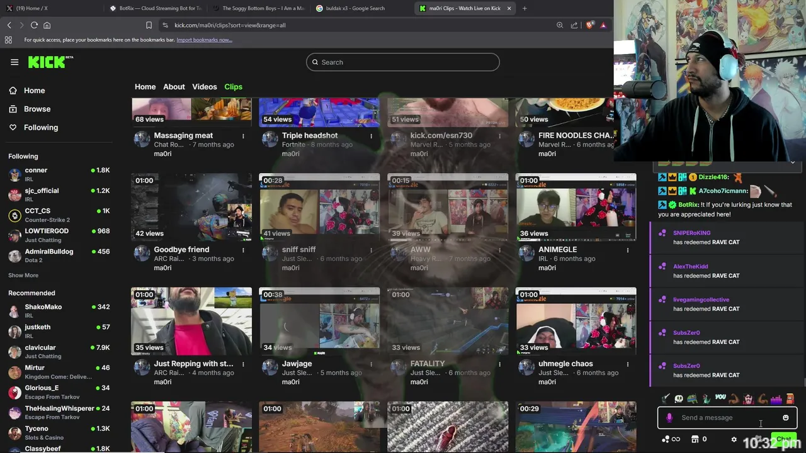Go back with the browser back arrow
The image size is (806, 453).
coord(9,25)
